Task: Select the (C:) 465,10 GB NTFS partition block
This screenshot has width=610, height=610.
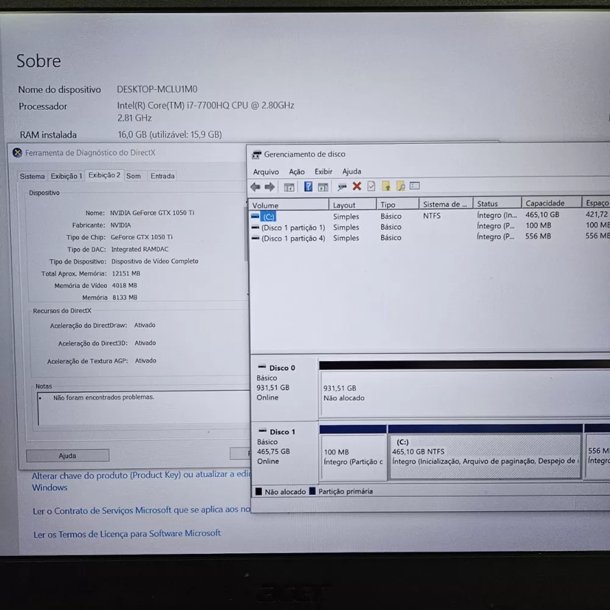Action: coord(485,456)
